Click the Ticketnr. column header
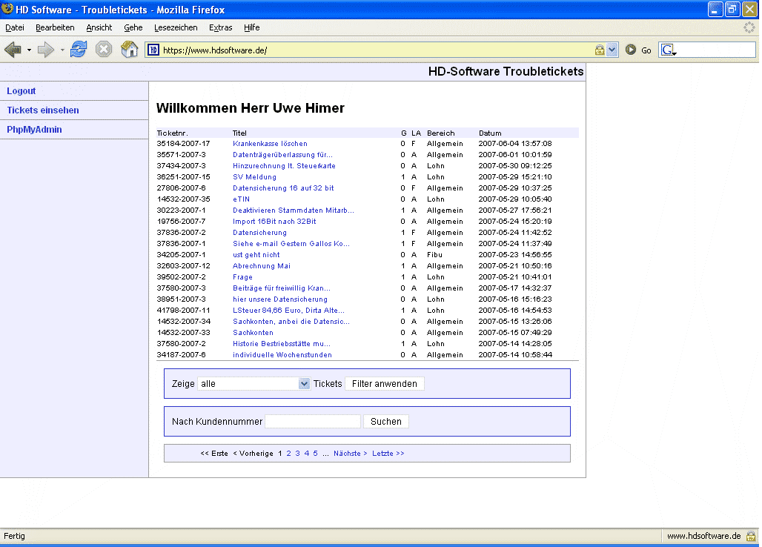Screen dimensions: 762x547 point(172,133)
